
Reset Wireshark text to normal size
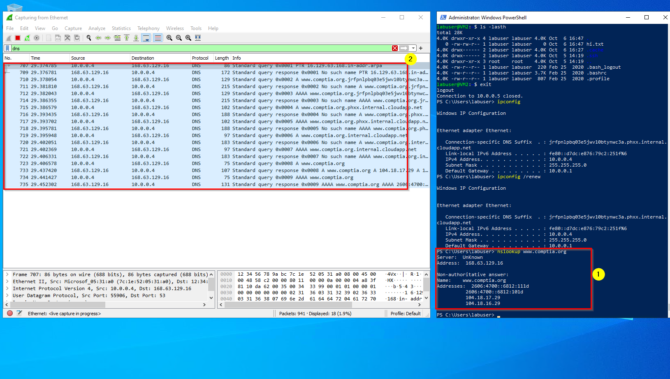[188, 38]
